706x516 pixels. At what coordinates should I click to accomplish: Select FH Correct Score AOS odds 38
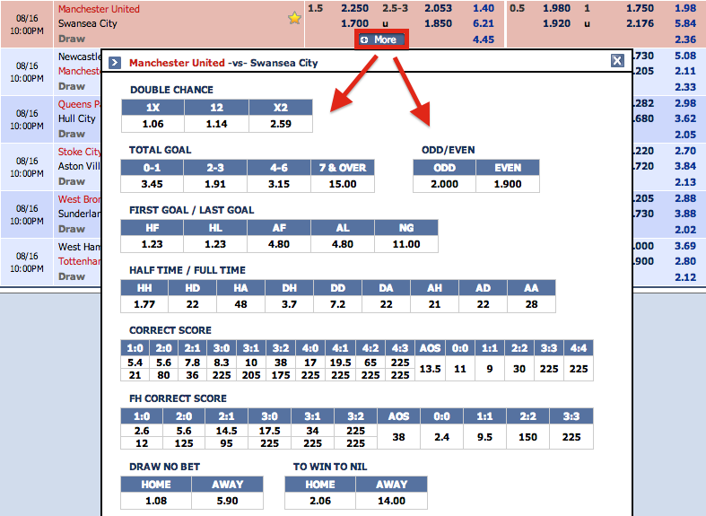(398, 437)
